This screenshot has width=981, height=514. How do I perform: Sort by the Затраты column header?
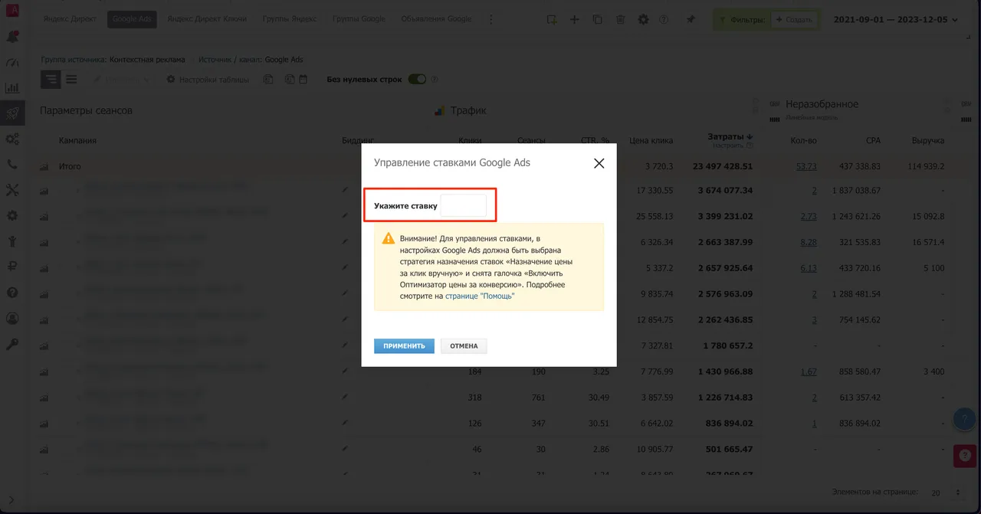tap(730, 136)
